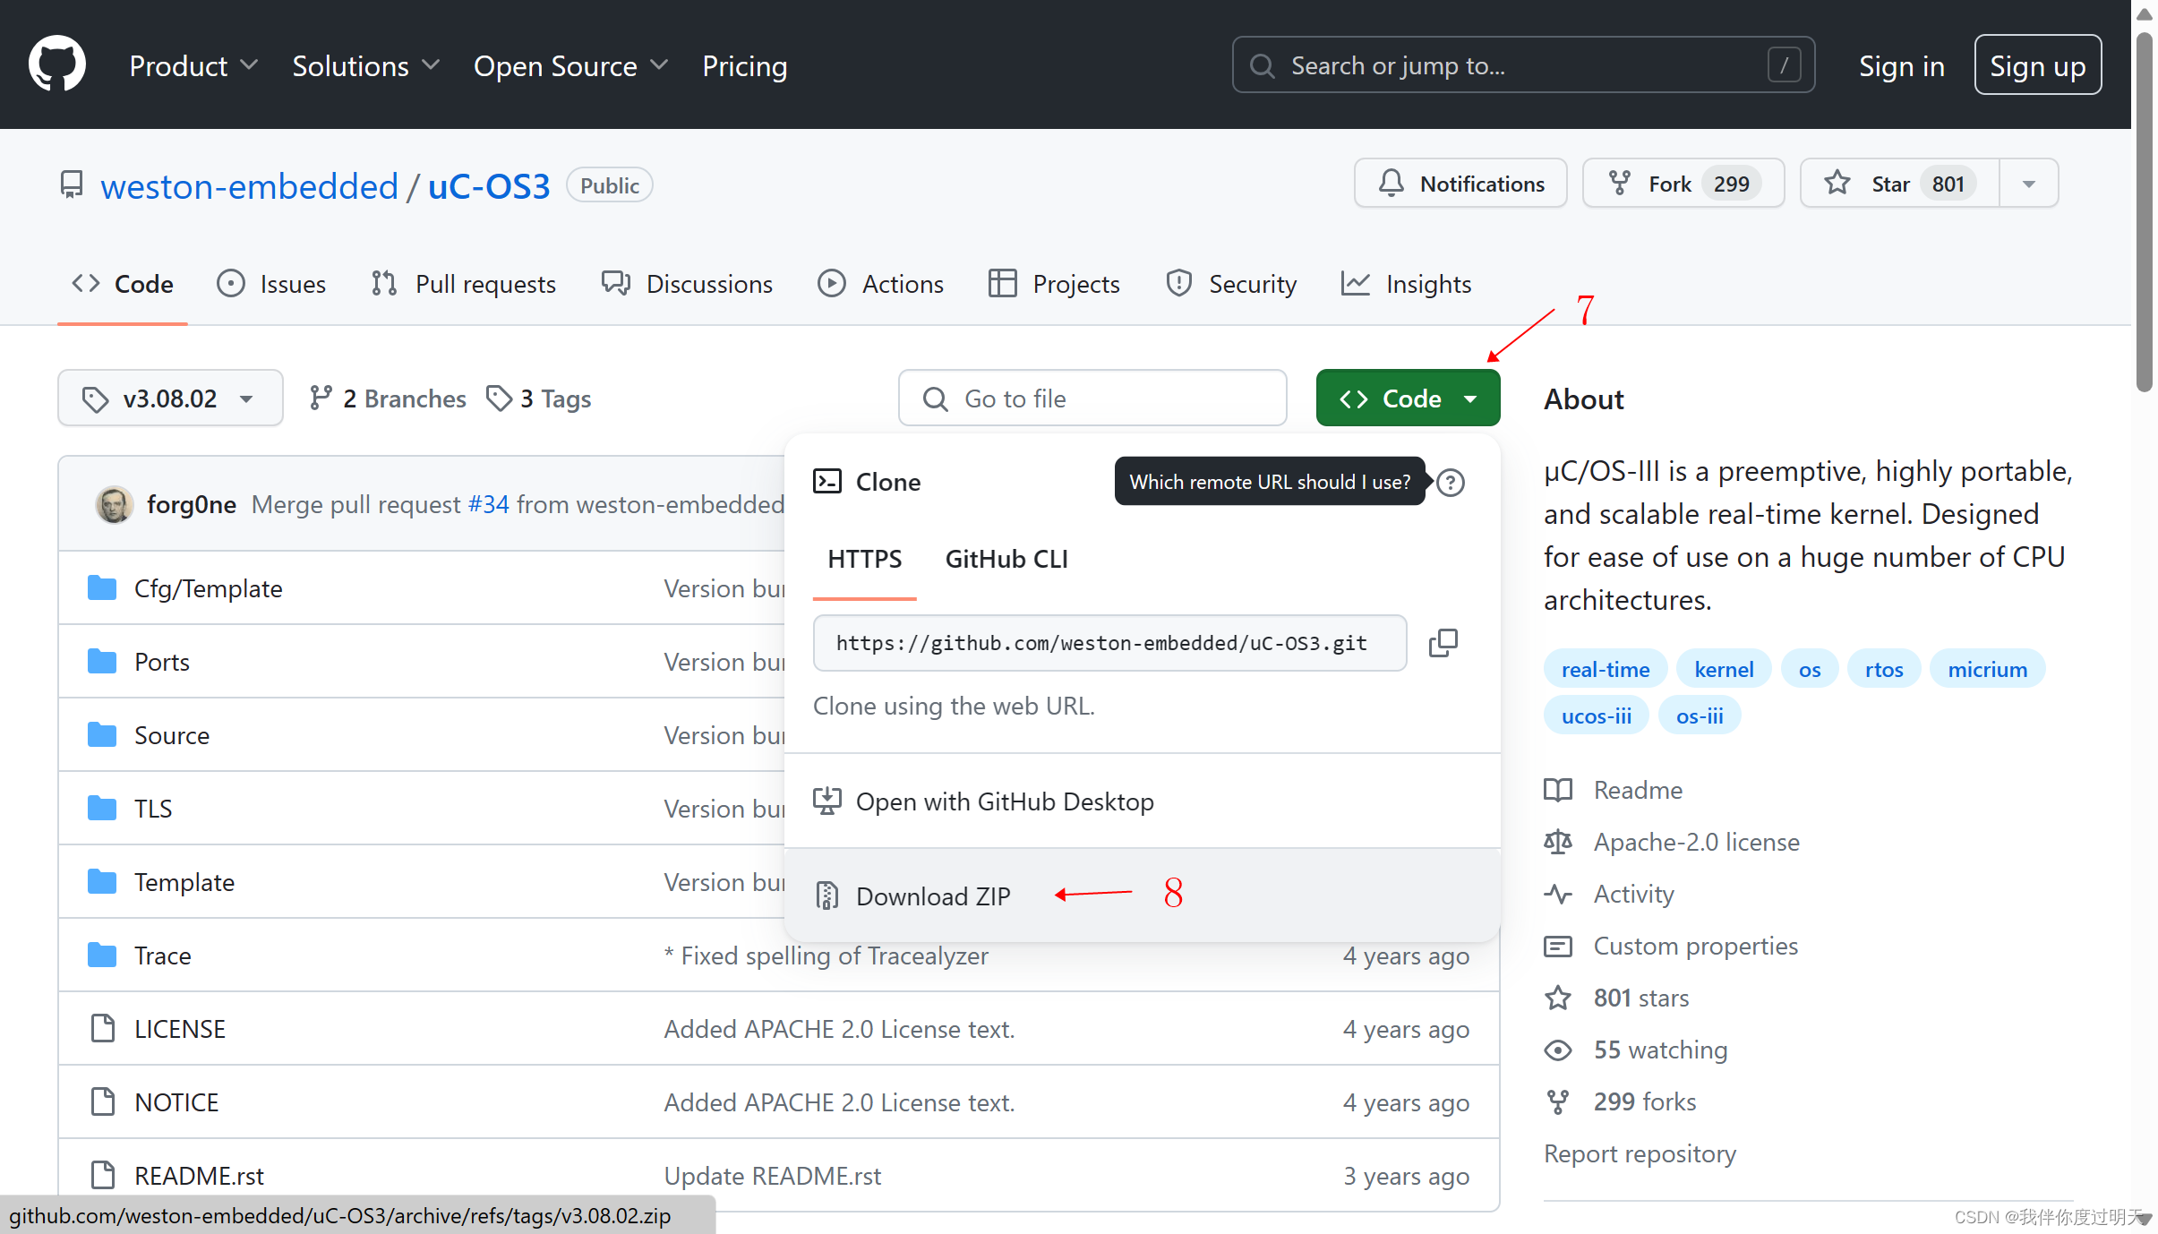Screen dimensions: 2158x1234
Task: Open the Issues tab
Action: coord(272,284)
